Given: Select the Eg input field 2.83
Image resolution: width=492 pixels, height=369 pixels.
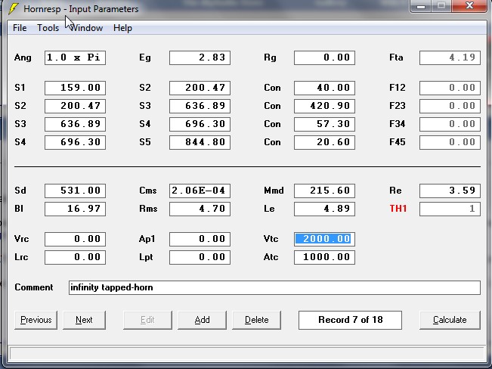Looking at the screenshot, I should coord(200,57).
